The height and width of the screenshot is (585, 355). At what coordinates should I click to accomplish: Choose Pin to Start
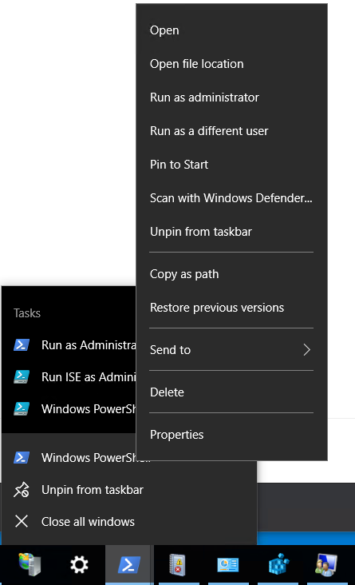pos(179,165)
